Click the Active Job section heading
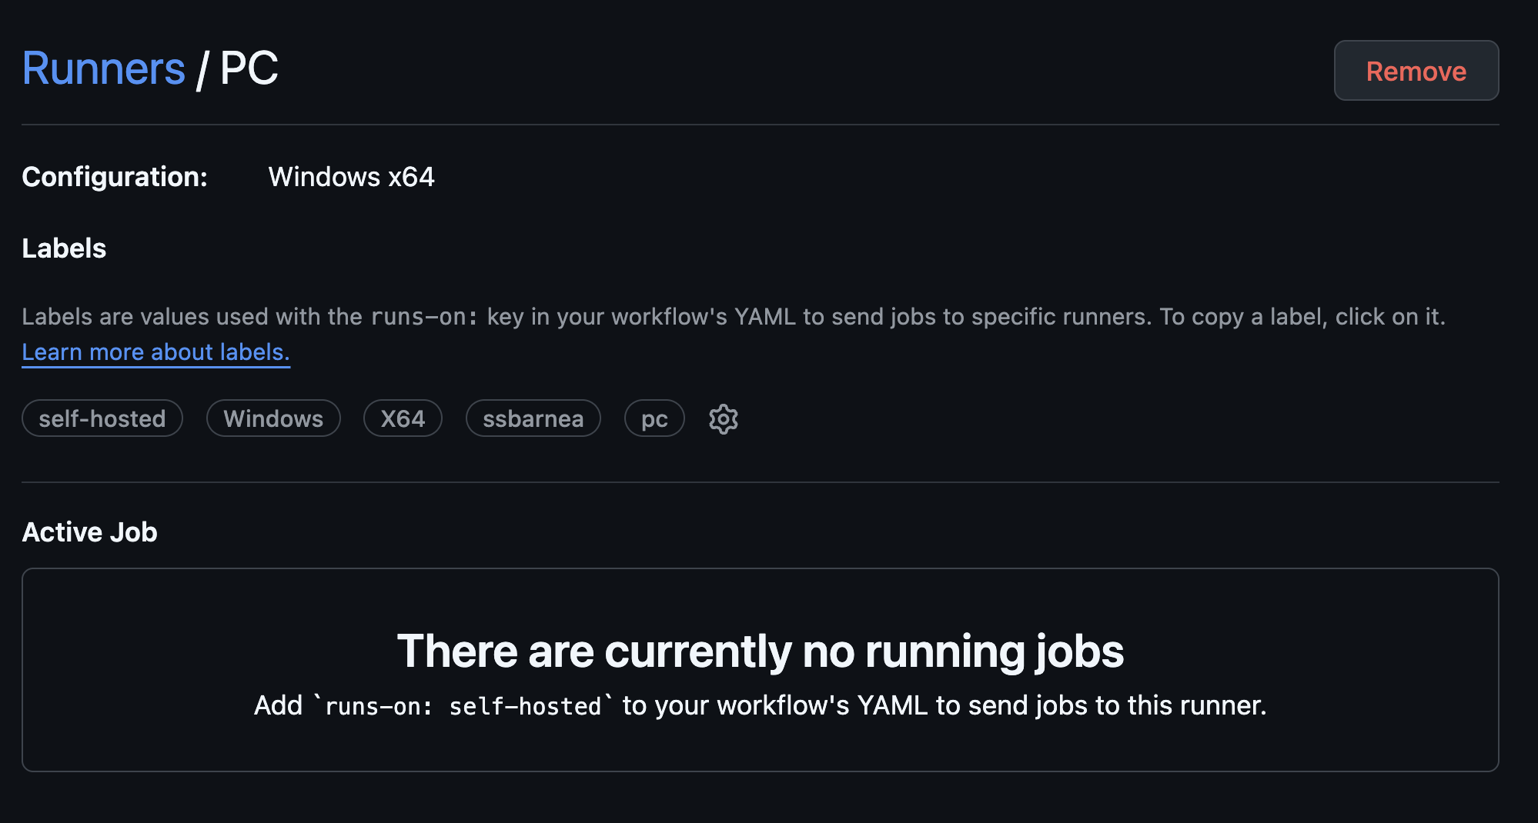Image resolution: width=1538 pixels, height=823 pixels. (x=89, y=532)
